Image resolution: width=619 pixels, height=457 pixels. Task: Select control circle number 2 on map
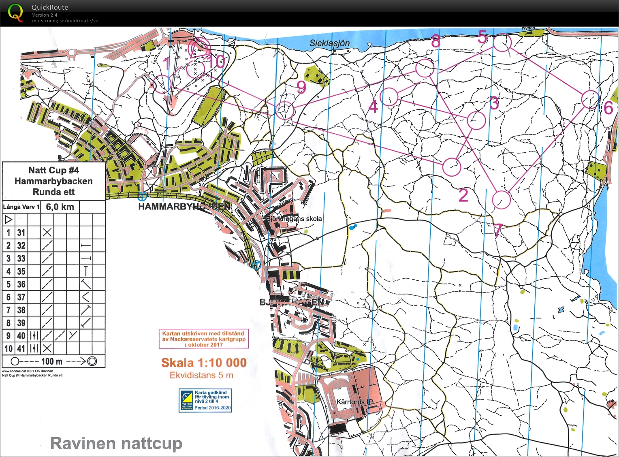tap(452, 167)
